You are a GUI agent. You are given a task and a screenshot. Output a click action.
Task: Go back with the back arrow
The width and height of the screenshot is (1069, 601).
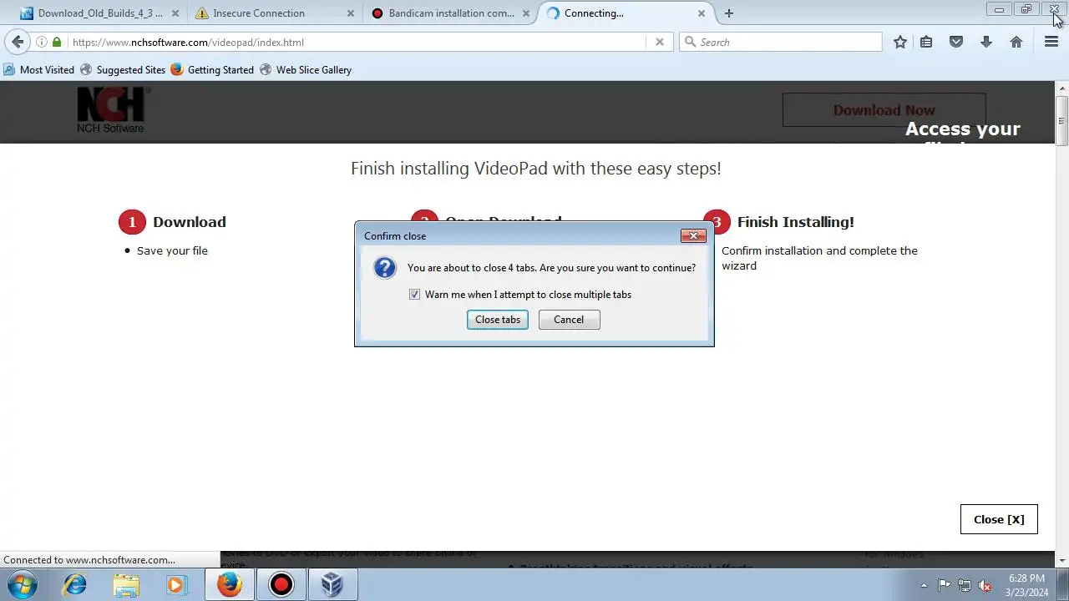[x=18, y=42]
